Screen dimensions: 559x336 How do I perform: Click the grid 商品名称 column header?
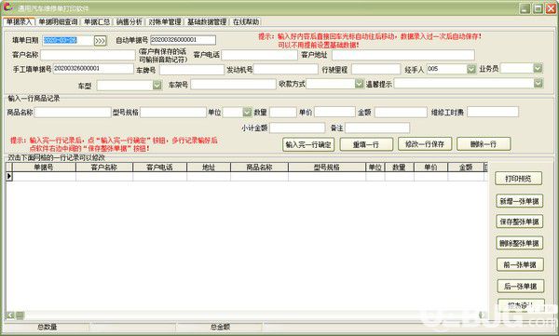tap(260, 167)
